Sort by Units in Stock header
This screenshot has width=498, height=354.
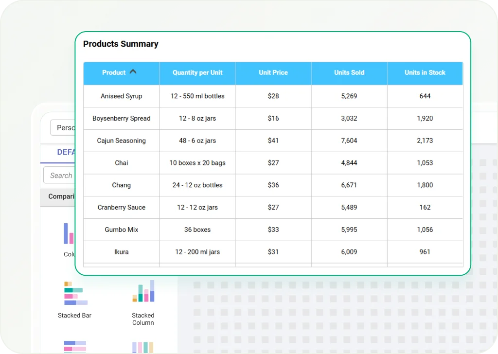click(425, 73)
